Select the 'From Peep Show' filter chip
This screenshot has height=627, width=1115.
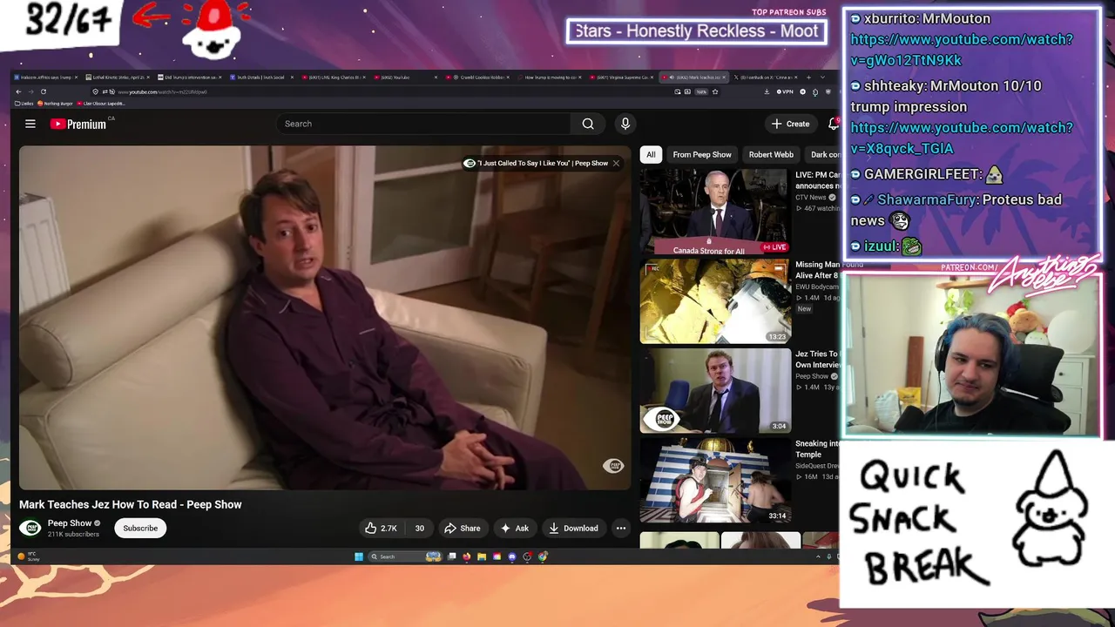(702, 154)
